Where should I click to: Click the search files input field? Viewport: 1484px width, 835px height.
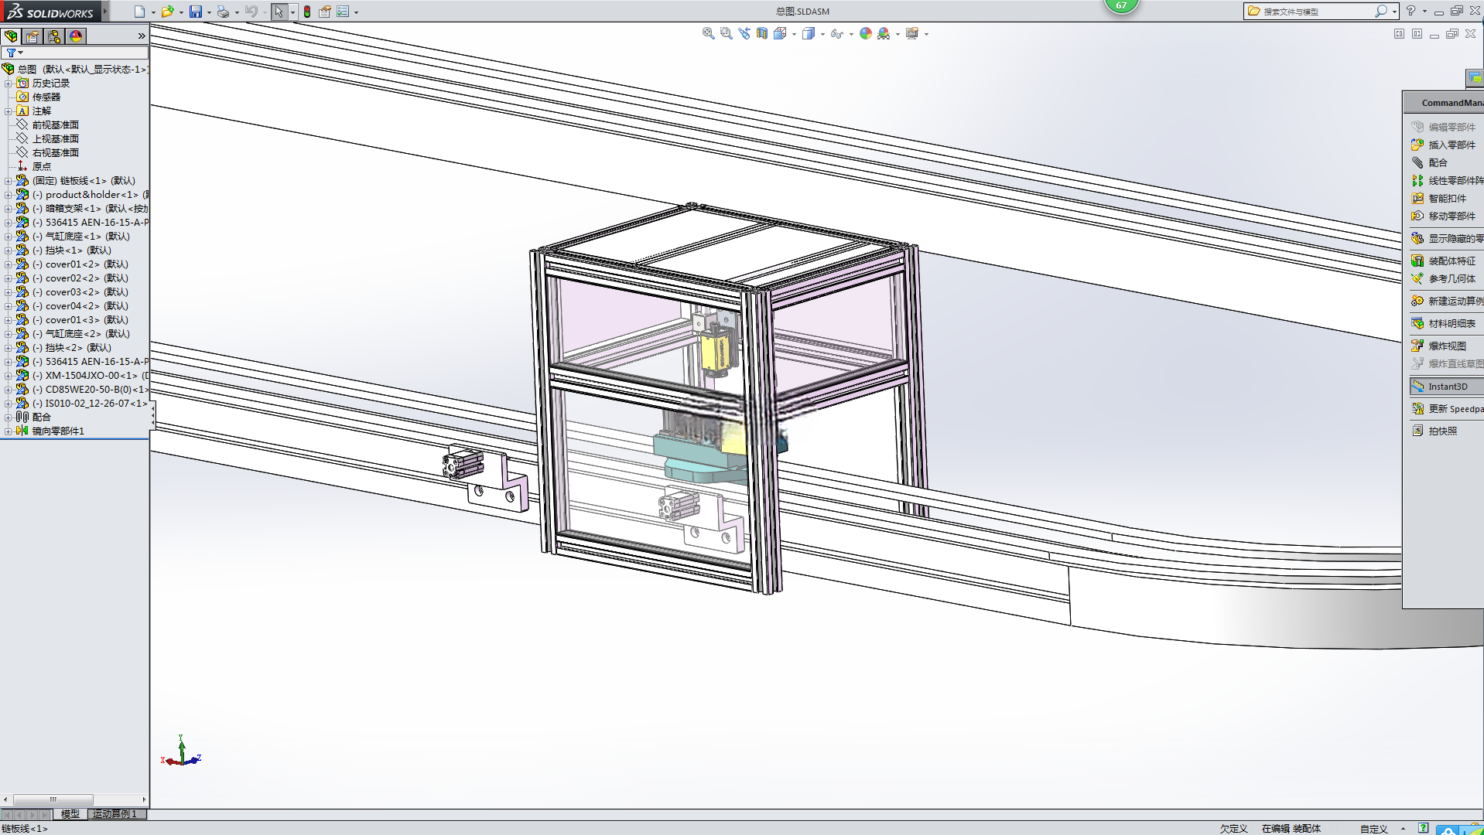click(1315, 12)
